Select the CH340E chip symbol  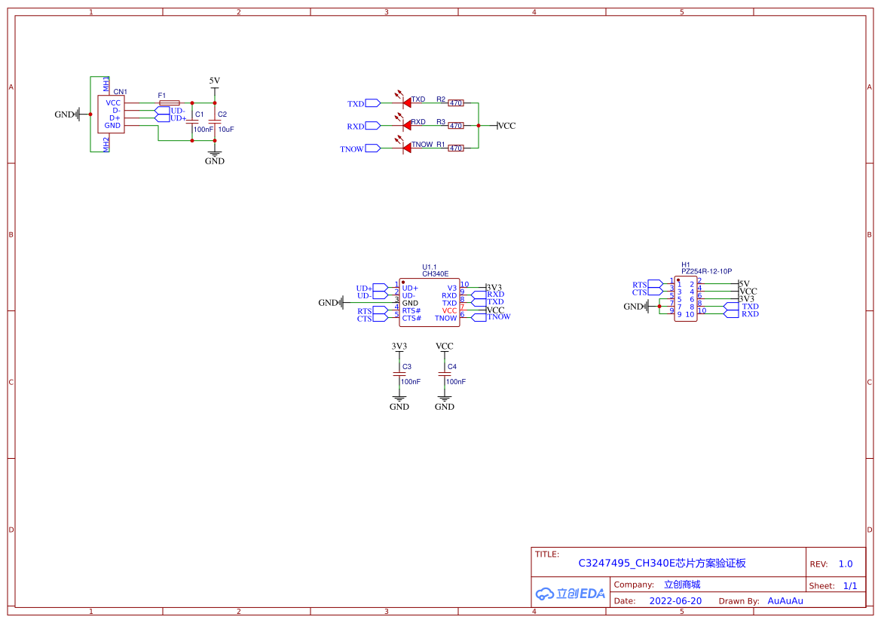[x=430, y=302]
